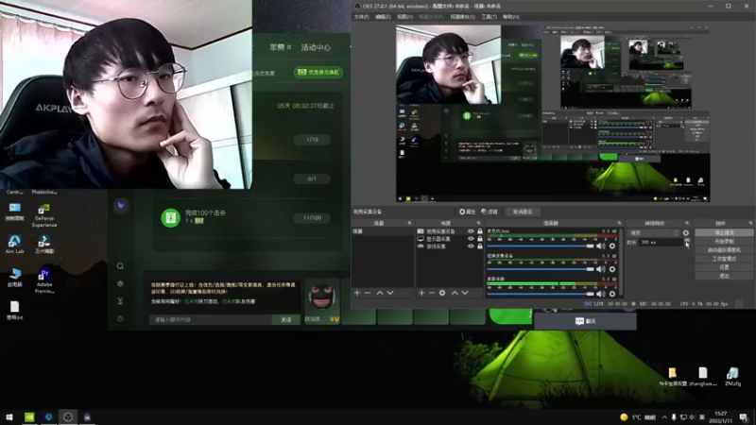756x425 pixels.
Task: Click the 取消激活 deactivate button
Action: pyautogui.click(x=523, y=212)
